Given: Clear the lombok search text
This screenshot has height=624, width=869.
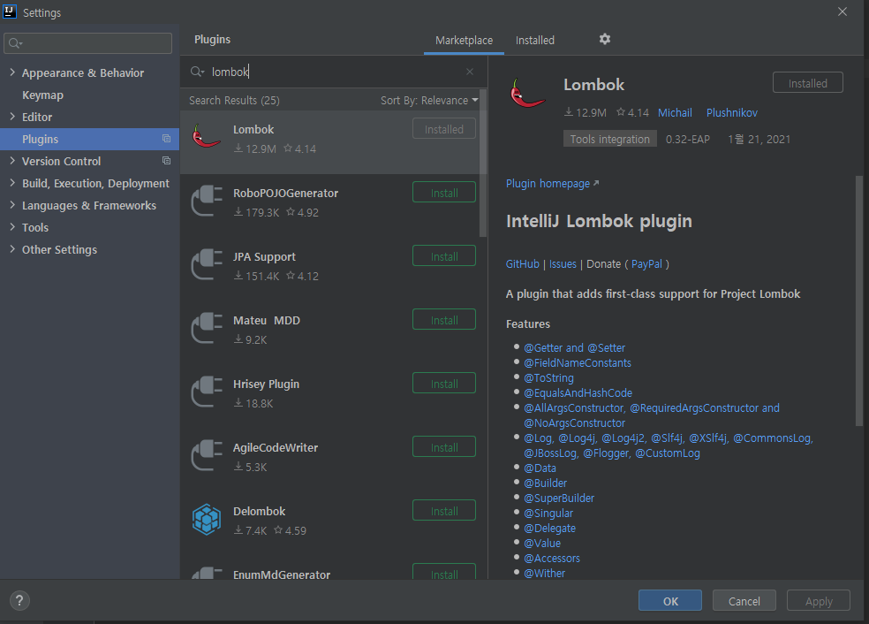Looking at the screenshot, I should point(470,72).
